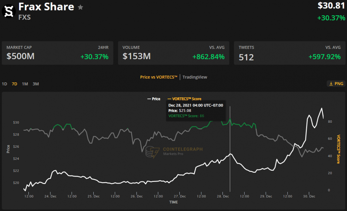Click the TIME axis label
Screen dimensions: 347x211
pyautogui.click(x=173, y=202)
